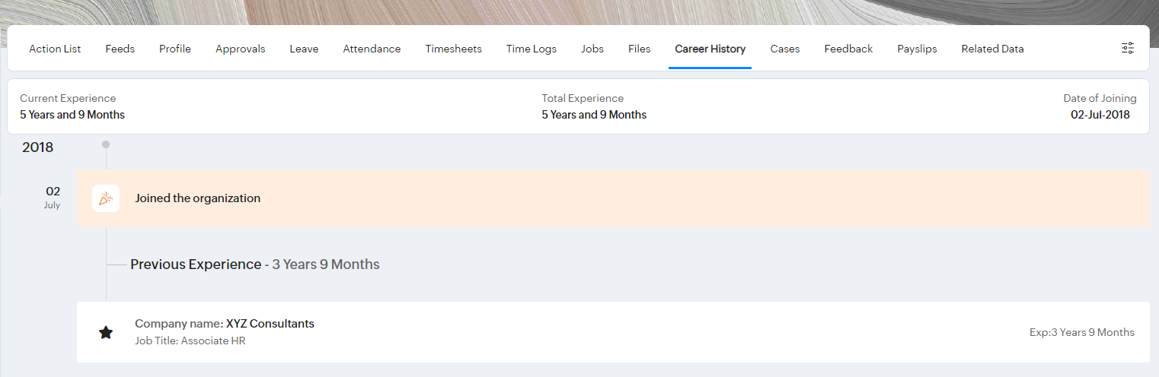Switch to Related Data tab

pyautogui.click(x=992, y=49)
